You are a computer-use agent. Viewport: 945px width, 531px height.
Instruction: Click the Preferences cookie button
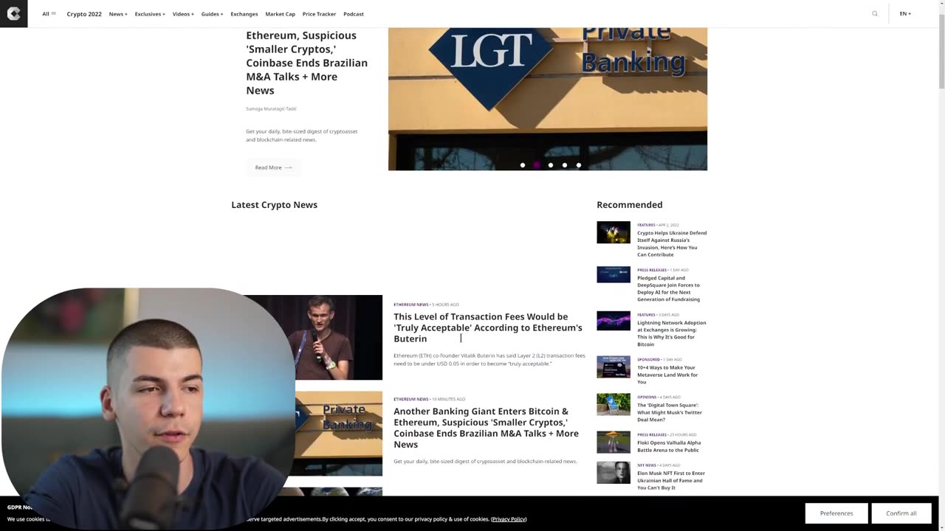[836, 513]
